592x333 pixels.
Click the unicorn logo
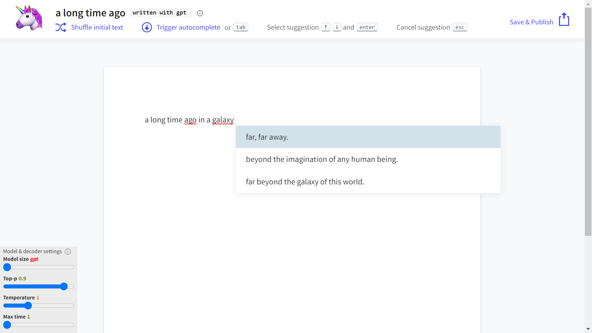(x=29, y=18)
